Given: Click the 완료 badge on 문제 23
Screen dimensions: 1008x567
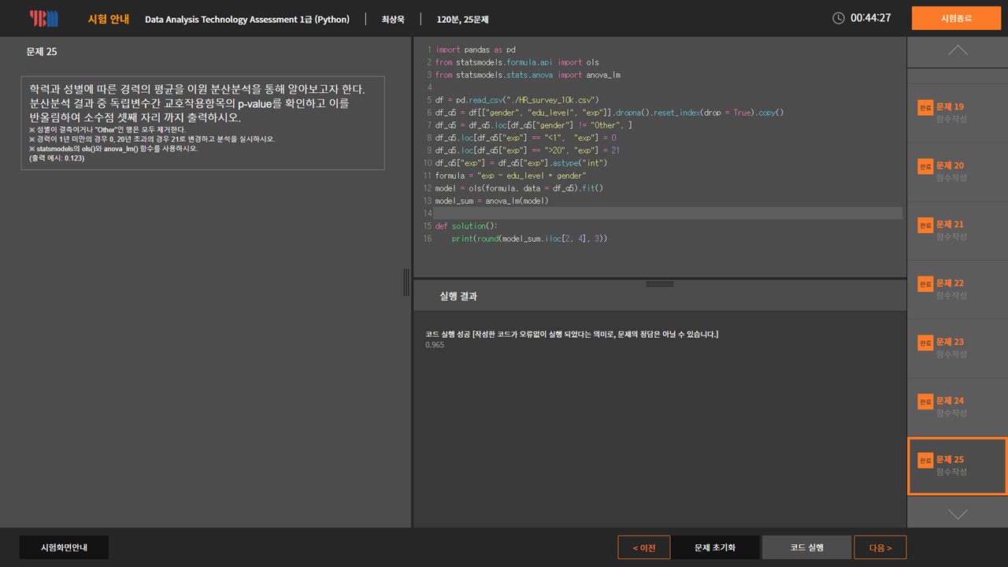Looking at the screenshot, I should (925, 343).
